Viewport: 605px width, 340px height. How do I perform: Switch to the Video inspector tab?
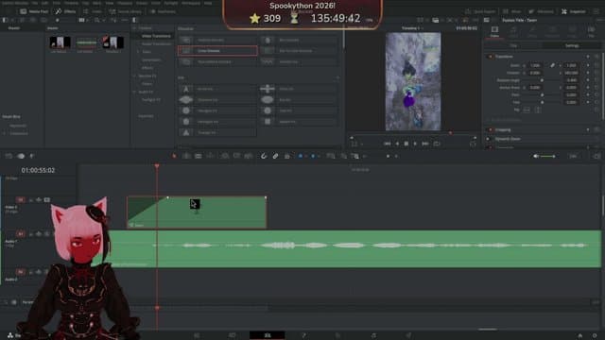click(494, 31)
